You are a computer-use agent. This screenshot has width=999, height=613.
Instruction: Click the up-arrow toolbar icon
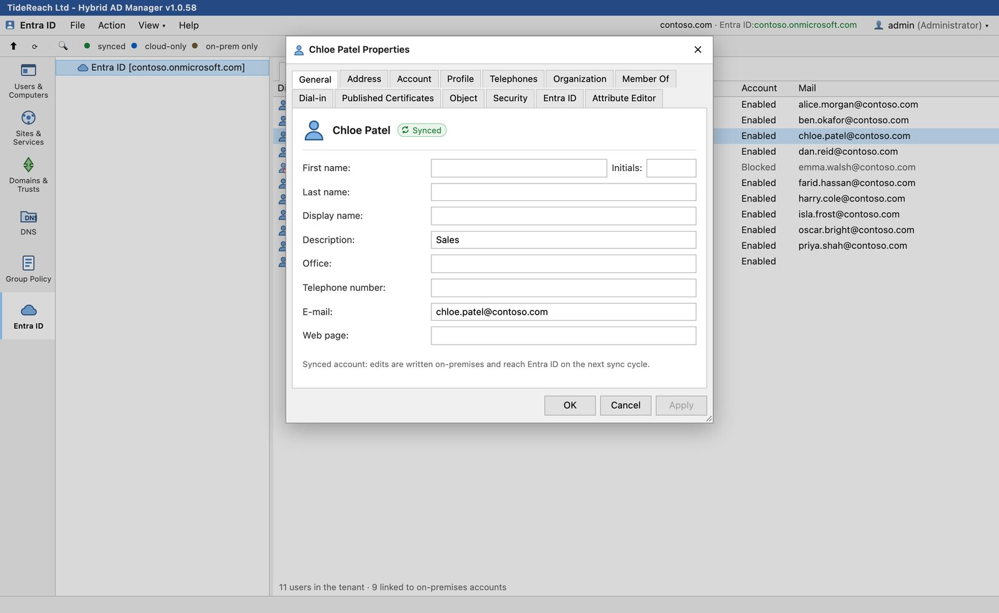pos(13,46)
